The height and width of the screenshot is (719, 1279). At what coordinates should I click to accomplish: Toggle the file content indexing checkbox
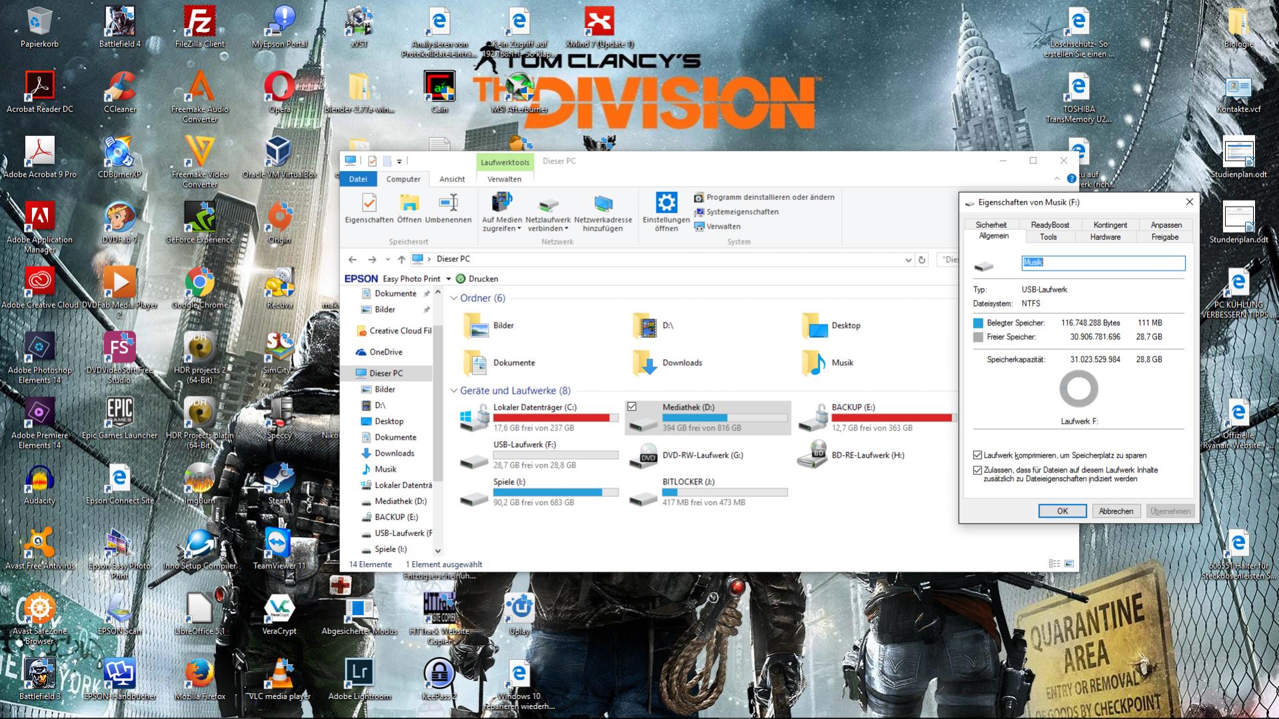[x=978, y=470]
